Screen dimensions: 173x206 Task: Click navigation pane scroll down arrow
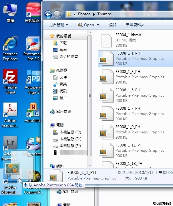click(x=90, y=165)
